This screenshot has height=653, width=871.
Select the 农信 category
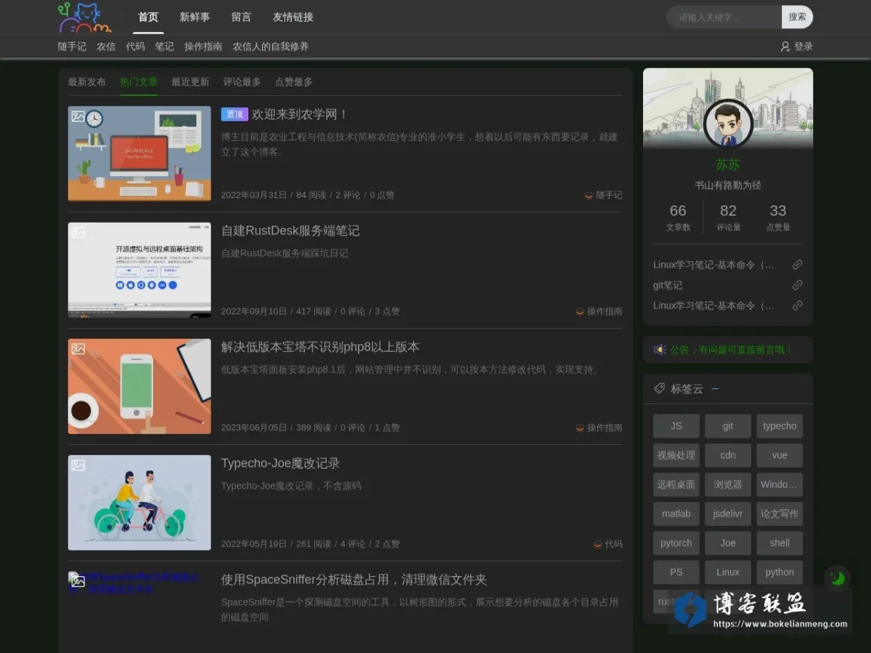click(106, 46)
